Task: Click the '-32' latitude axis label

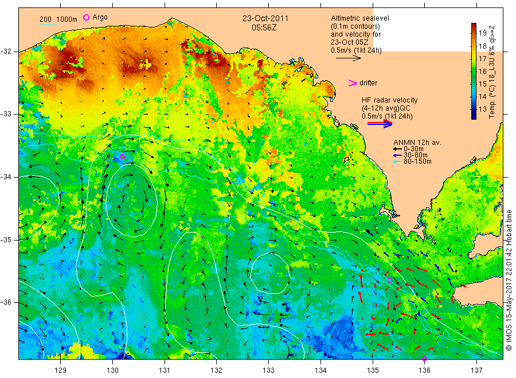Action: tap(6, 52)
